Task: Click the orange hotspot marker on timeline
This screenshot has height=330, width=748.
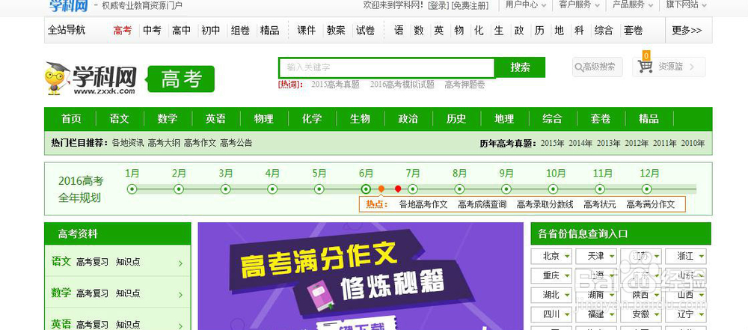Action: click(381, 189)
